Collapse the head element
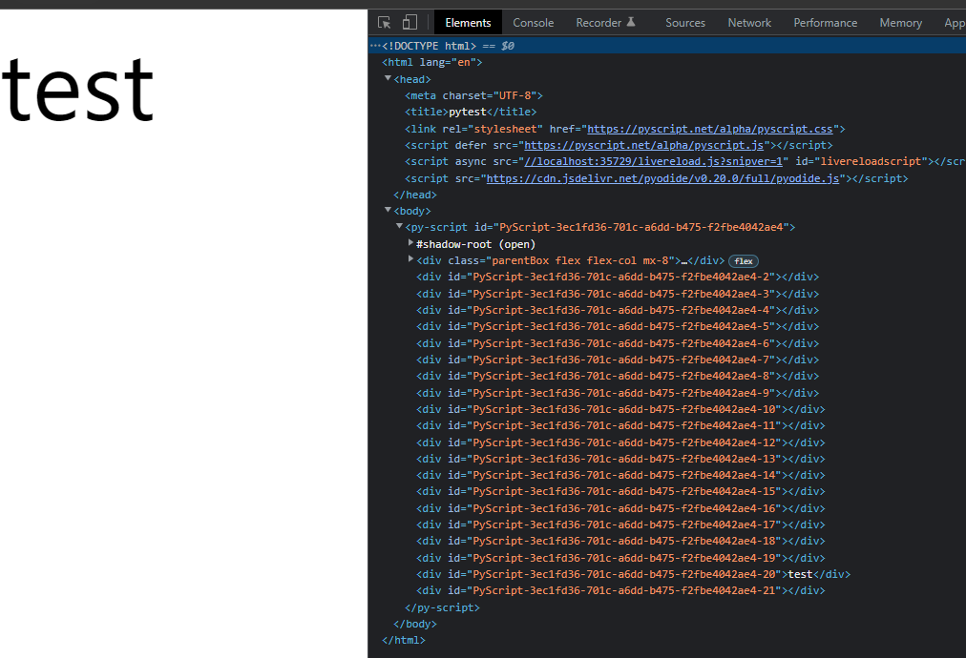The height and width of the screenshot is (658, 966). pos(388,79)
